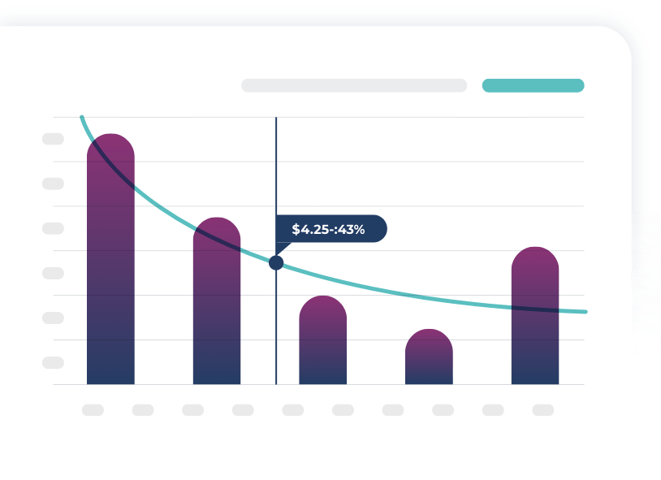The width and height of the screenshot is (661, 480).
Task: Click the bottommost y-axis label placeholder
Action: point(53,362)
